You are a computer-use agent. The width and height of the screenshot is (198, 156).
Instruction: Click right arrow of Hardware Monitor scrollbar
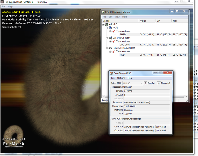point(186,96)
